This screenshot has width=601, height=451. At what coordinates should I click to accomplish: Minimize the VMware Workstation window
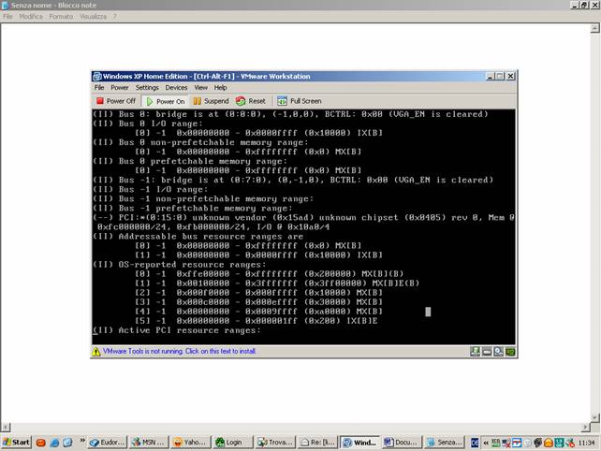point(490,76)
